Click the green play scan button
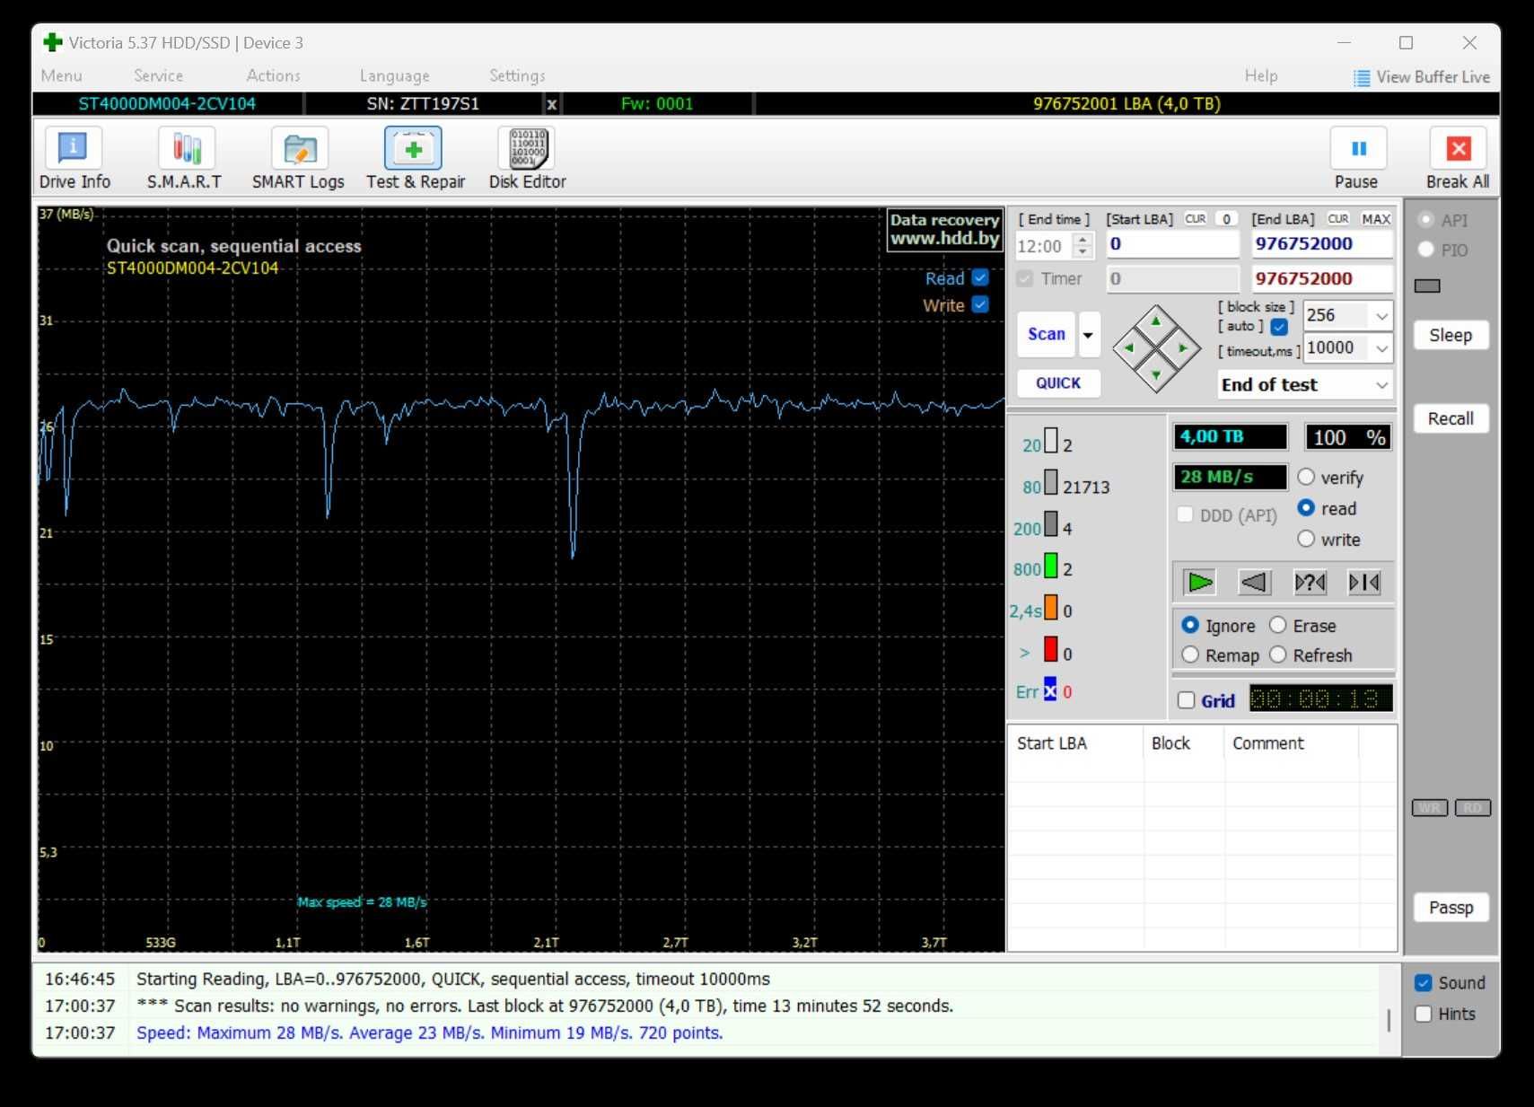Screen dimensions: 1534x1107 (1199, 583)
